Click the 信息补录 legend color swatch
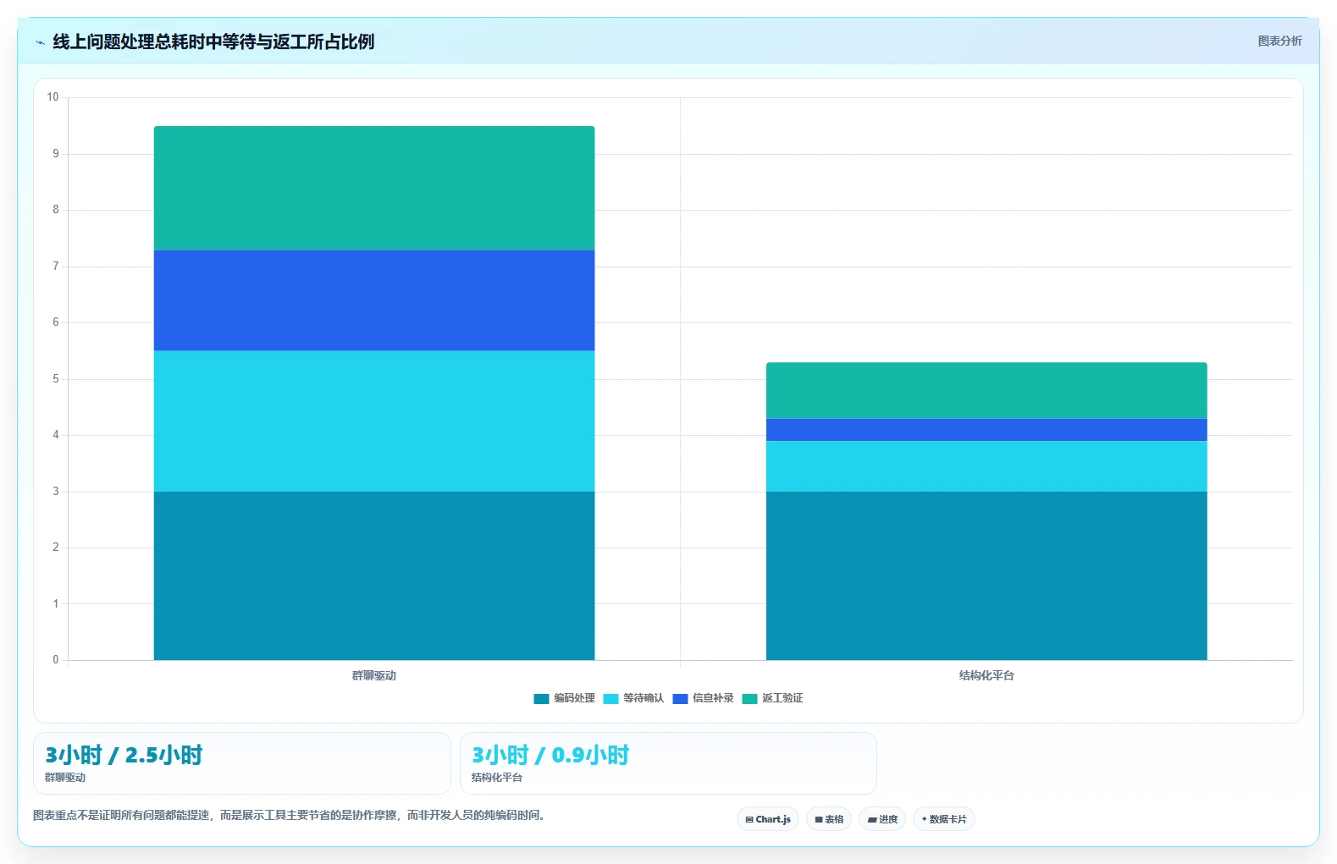Image resolution: width=1337 pixels, height=864 pixels. (x=680, y=699)
